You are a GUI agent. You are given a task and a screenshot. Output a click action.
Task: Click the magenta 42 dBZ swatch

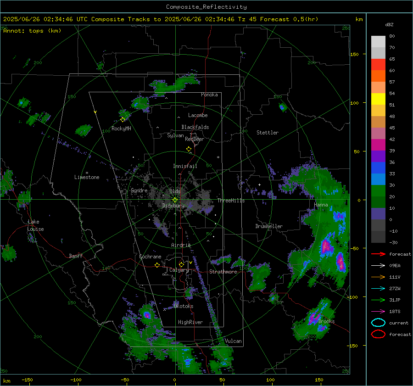pos(378,145)
